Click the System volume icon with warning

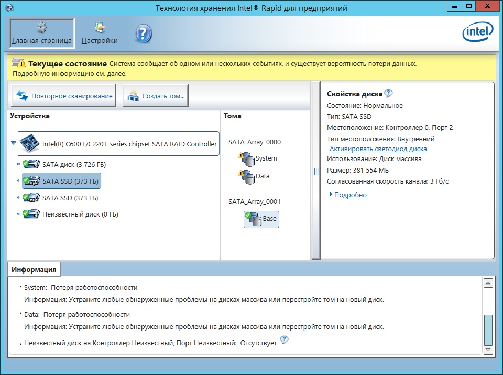click(246, 159)
